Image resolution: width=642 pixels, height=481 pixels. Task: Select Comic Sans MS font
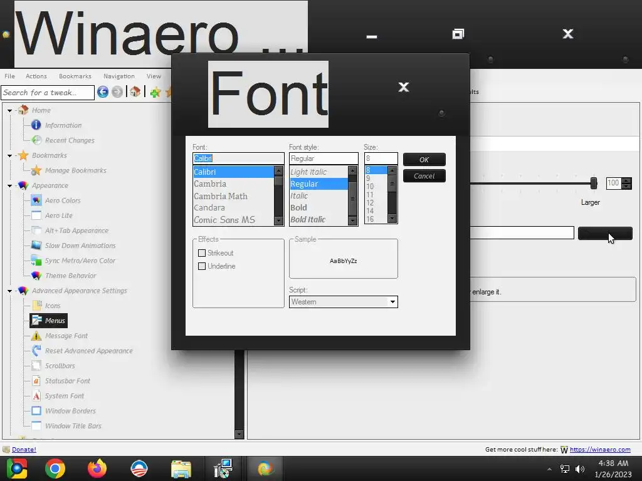click(224, 220)
